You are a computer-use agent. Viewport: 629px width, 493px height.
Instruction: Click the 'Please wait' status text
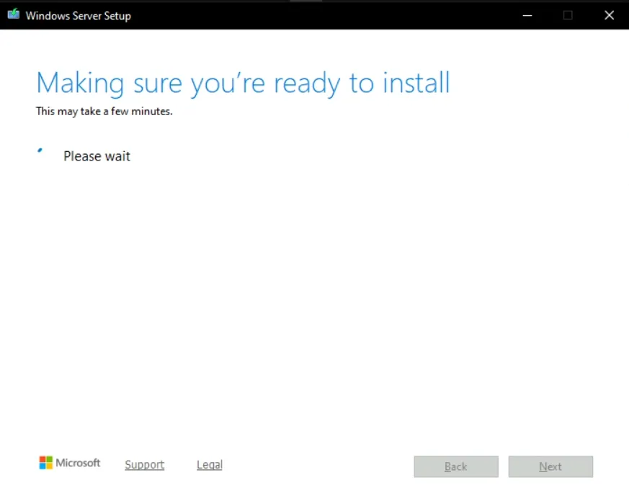coord(97,156)
